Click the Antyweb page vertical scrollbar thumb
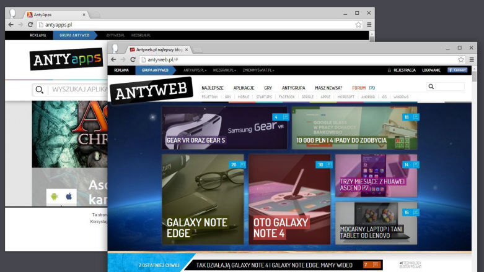484x272 pixels. coord(474,77)
